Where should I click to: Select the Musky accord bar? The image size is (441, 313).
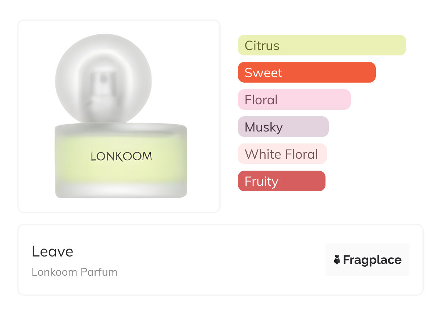click(283, 127)
